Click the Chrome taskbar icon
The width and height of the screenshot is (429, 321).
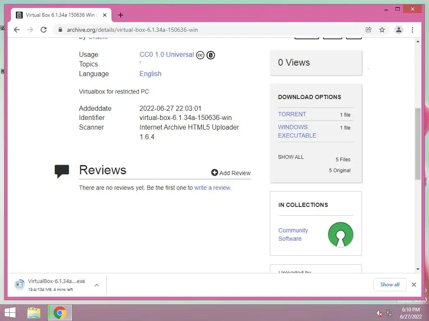pyautogui.click(x=59, y=313)
